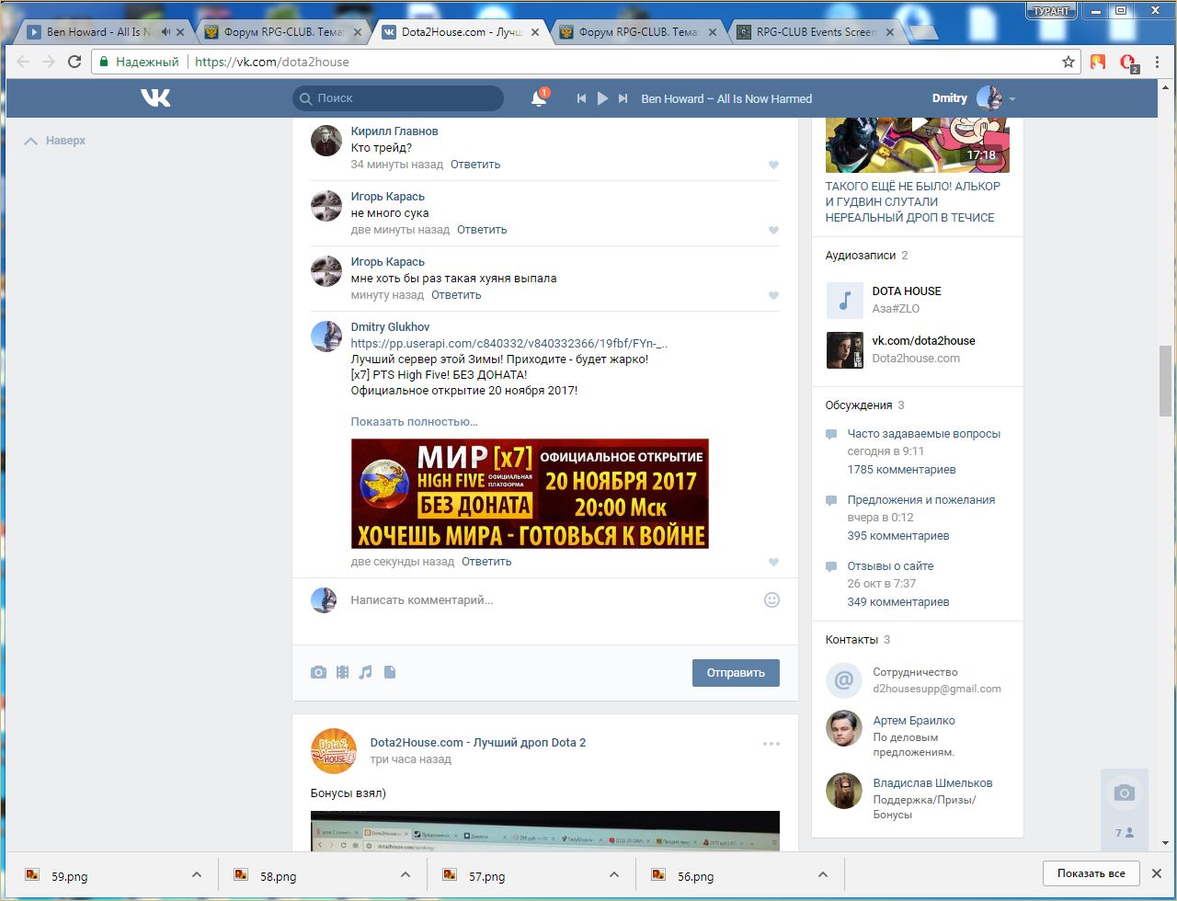Focus the VK Поиск search field

[398, 98]
